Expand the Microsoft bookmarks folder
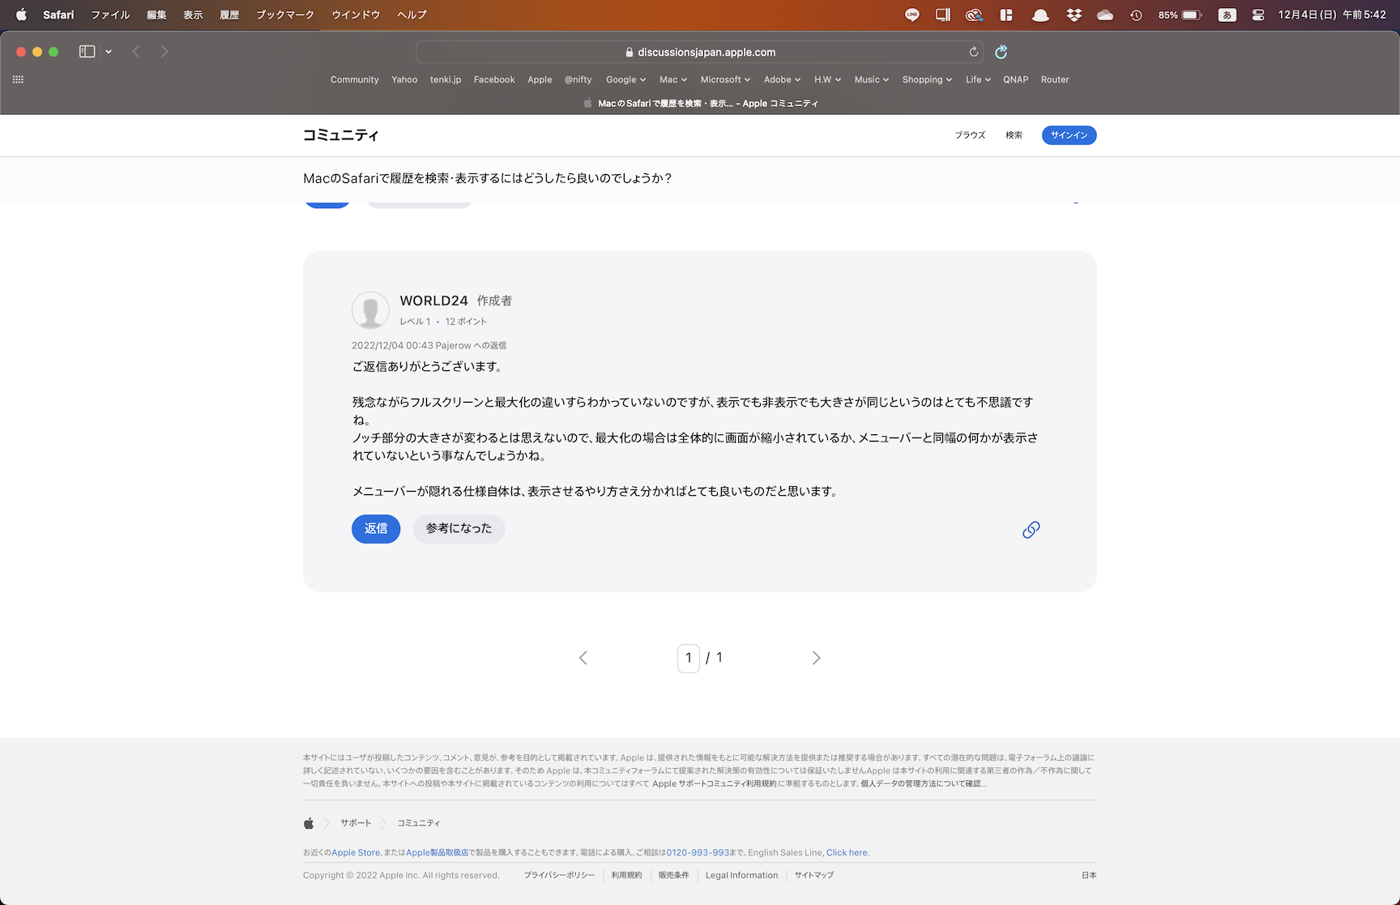The height and width of the screenshot is (905, 1400). [725, 79]
